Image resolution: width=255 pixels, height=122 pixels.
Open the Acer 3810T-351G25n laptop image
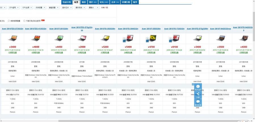[x=59, y=38]
